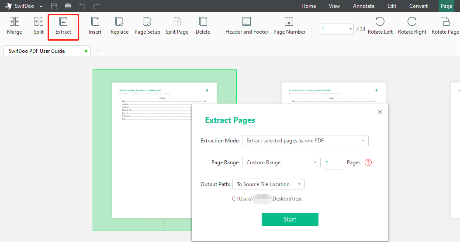
Task: Click the custom page range input field
Action: [334, 163]
